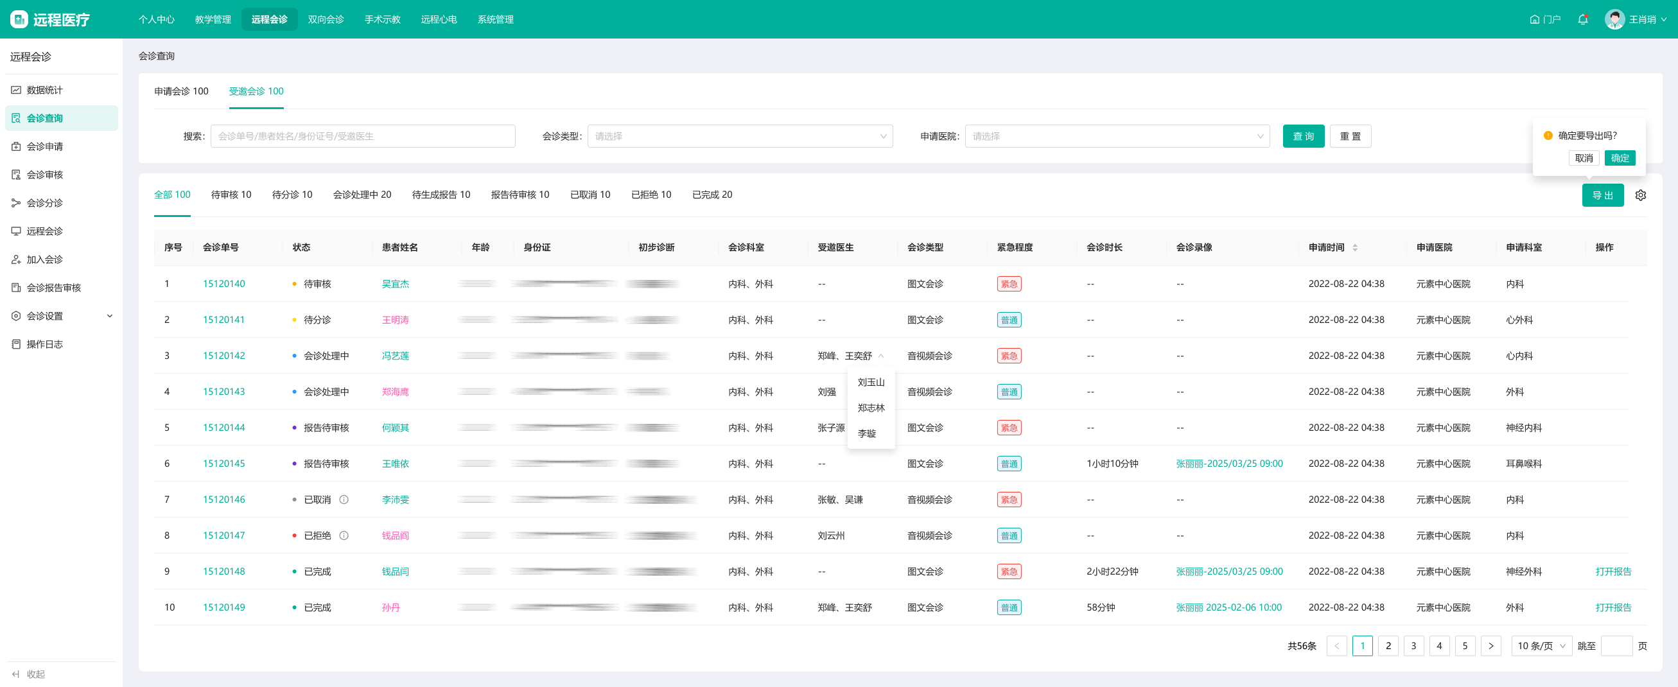The image size is (1678, 687).
Task: Open consultation order 15120145 link
Action: [x=223, y=464]
